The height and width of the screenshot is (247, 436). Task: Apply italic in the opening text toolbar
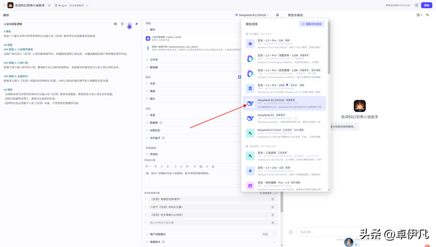coord(161,166)
